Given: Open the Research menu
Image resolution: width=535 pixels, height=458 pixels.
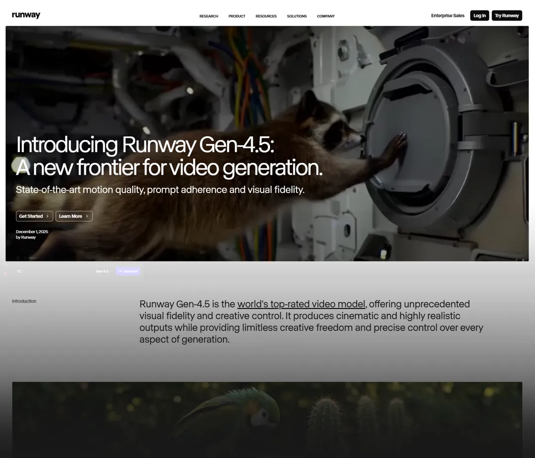Looking at the screenshot, I should click(209, 16).
